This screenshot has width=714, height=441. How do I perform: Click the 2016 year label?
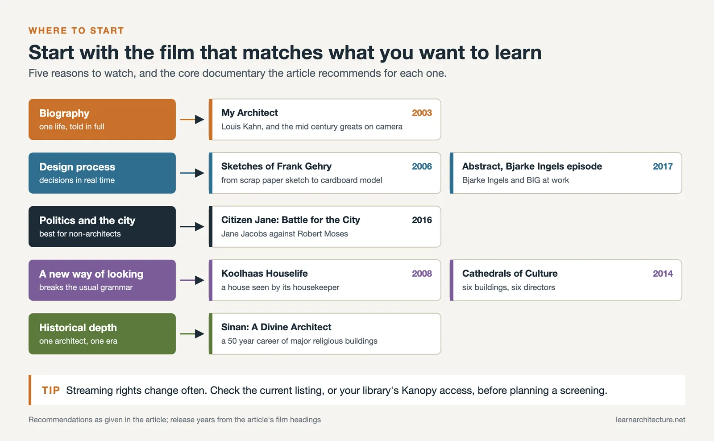click(422, 220)
